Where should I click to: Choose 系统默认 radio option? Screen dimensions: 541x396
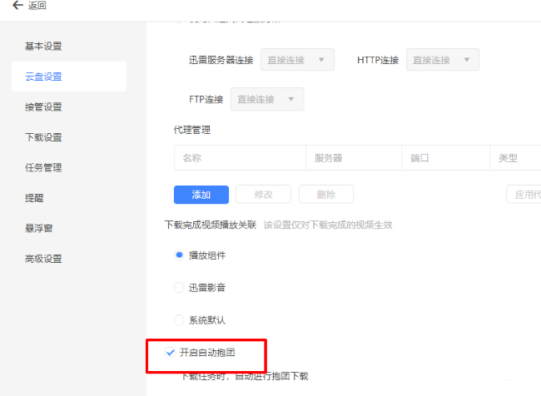pos(179,319)
